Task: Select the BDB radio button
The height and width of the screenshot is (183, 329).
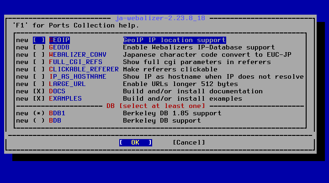Action: [x=39, y=121]
